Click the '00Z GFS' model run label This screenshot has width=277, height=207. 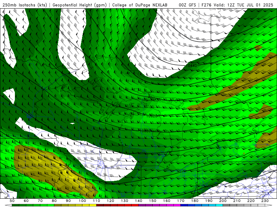tap(187, 5)
